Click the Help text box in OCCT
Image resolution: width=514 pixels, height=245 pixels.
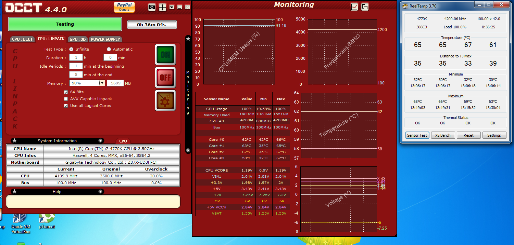(x=93, y=201)
